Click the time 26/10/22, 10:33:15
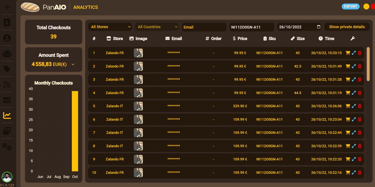Viewport: 375px width, 187px height. [326, 53]
